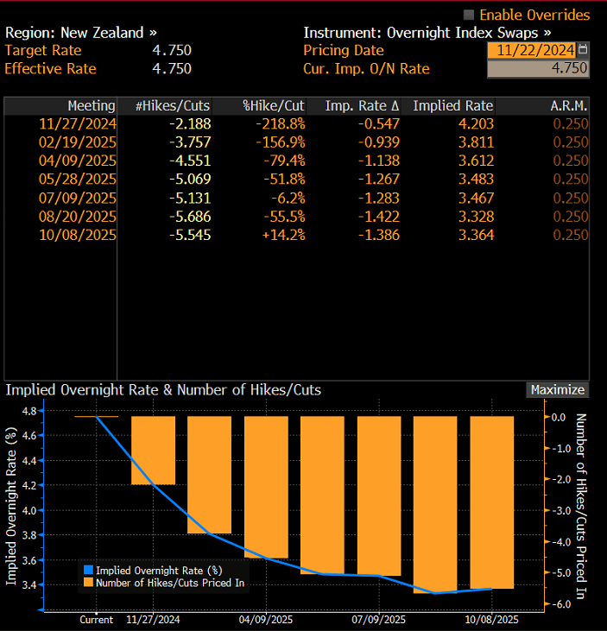Image resolution: width=607 pixels, height=631 pixels.
Task: Click the implied rate 3.483 cell
Action: coord(476,179)
